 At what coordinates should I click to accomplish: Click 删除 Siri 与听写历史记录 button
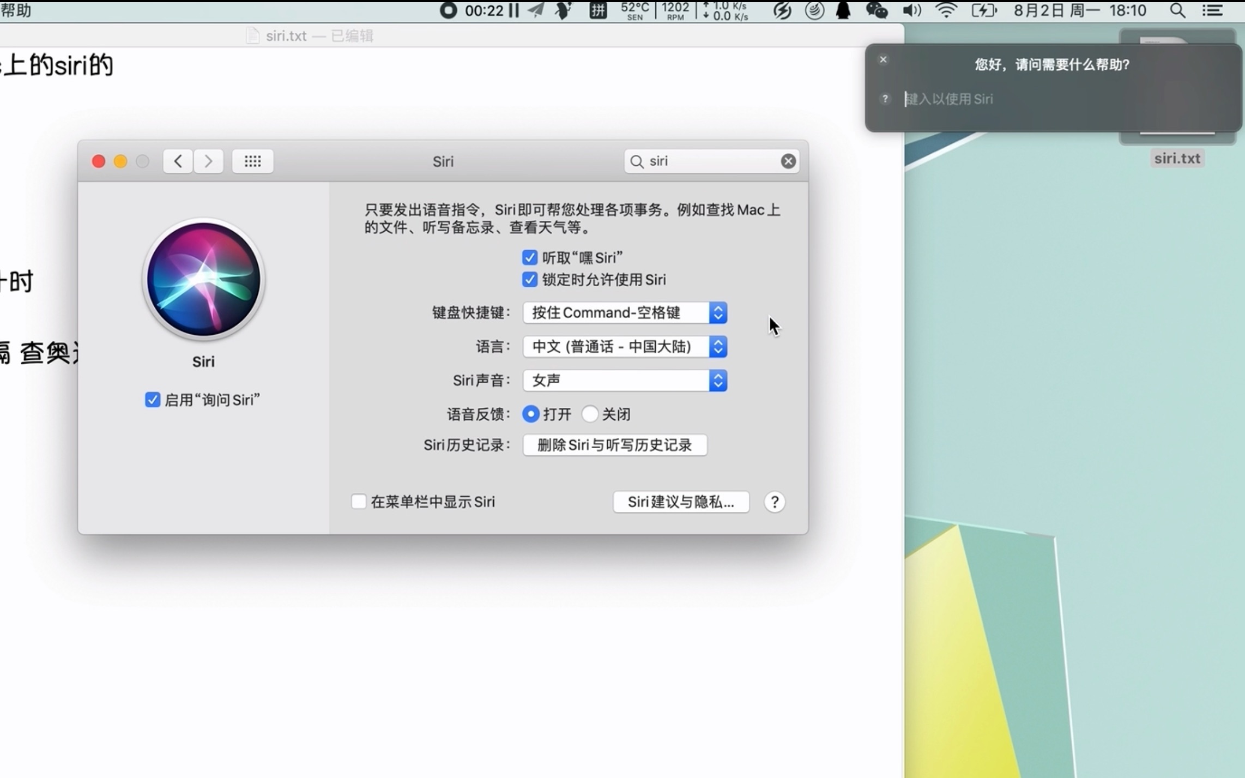point(615,445)
